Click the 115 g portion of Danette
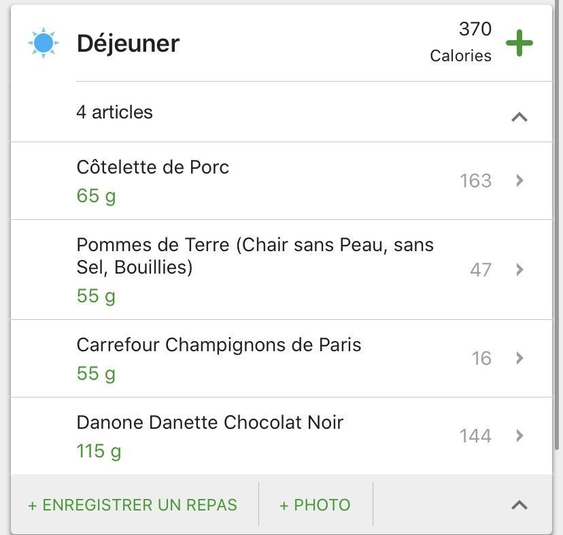 coord(99,451)
